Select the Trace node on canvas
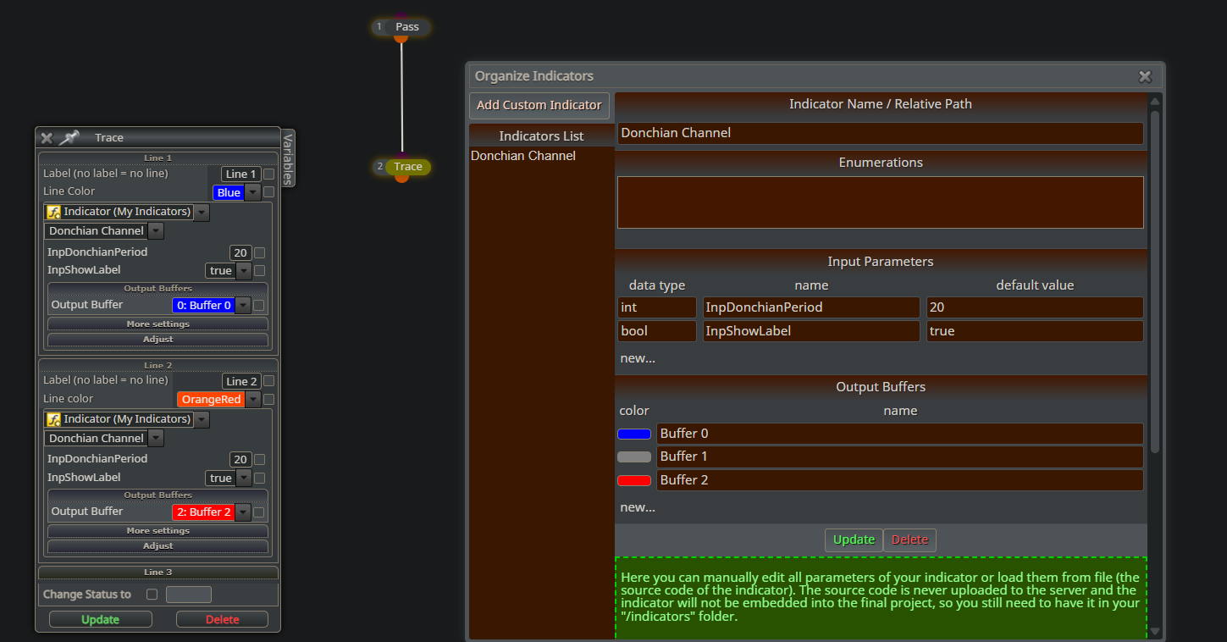The image size is (1227, 642). click(401, 167)
